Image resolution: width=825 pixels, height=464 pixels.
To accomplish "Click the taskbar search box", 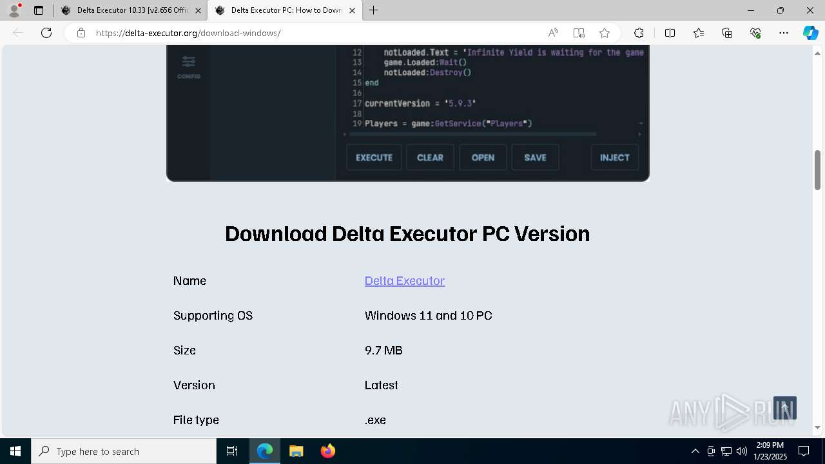I will click(124, 451).
